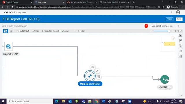This screenshot has width=185, height=104.
Task: Save the integration
Action: tap(179, 19)
